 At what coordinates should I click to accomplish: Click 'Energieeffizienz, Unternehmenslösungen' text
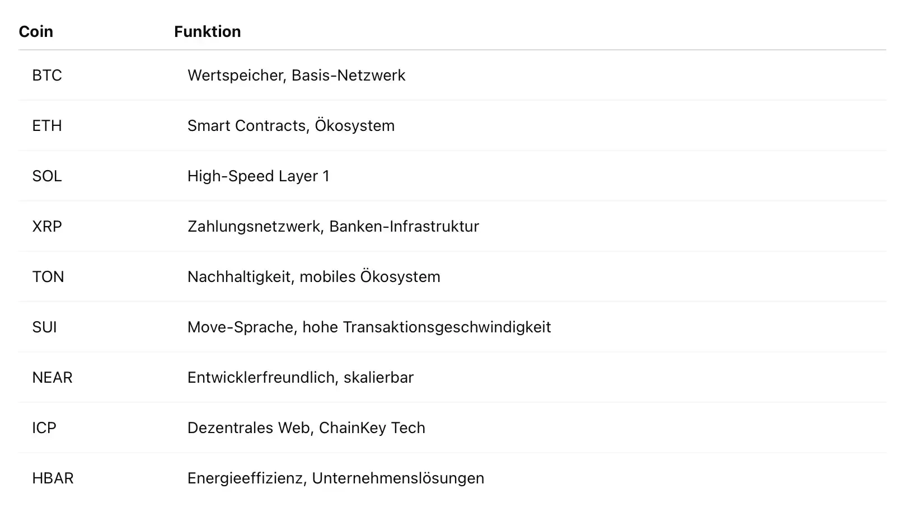[x=336, y=478]
